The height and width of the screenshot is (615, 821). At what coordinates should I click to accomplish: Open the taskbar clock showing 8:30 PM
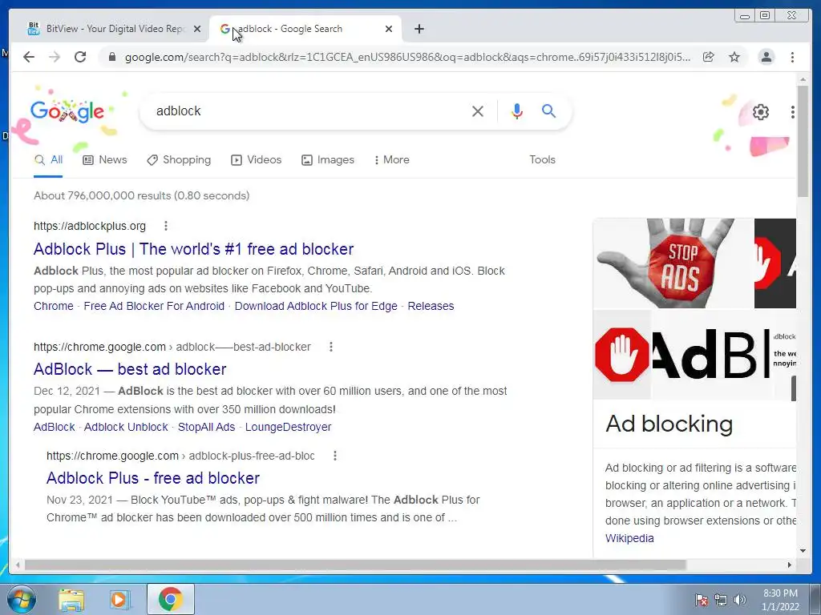(x=780, y=600)
